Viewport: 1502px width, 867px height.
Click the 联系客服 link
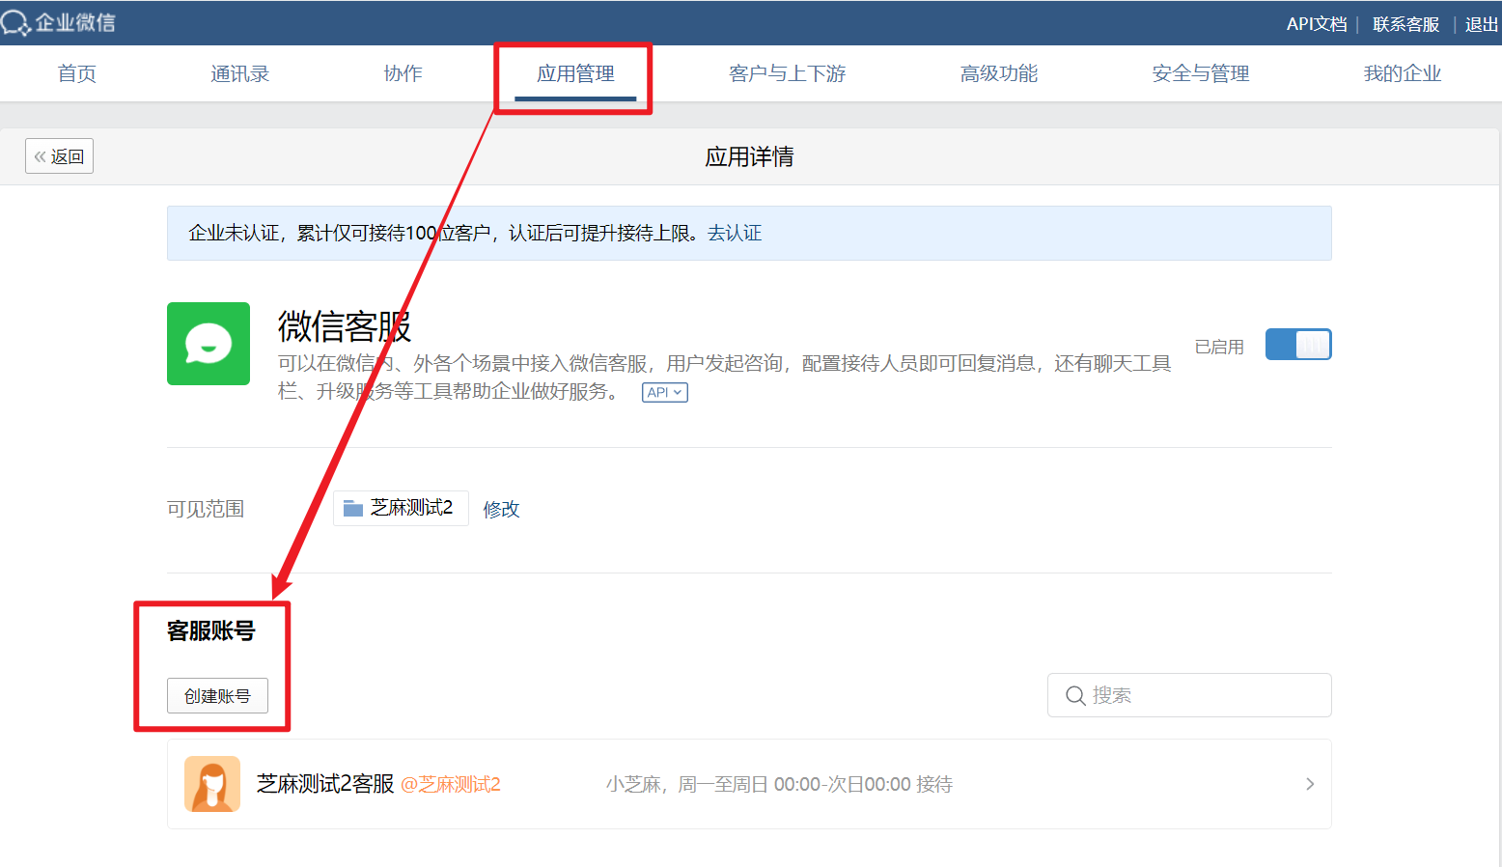1405,24
